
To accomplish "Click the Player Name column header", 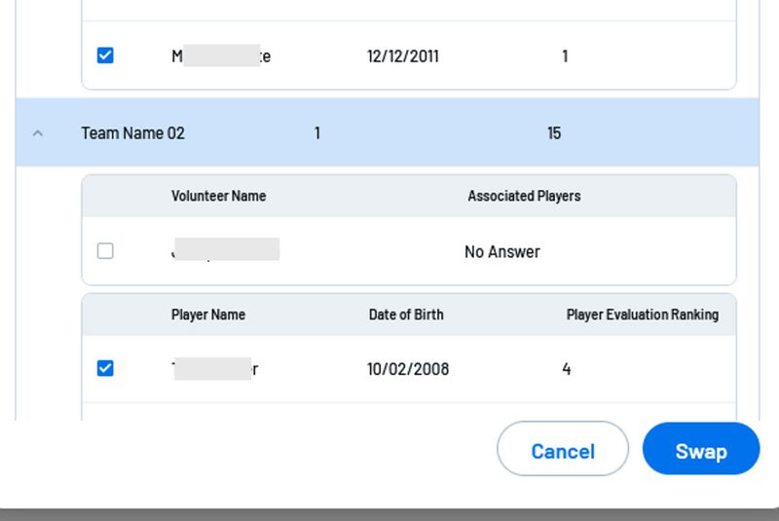I will [208, 315].
